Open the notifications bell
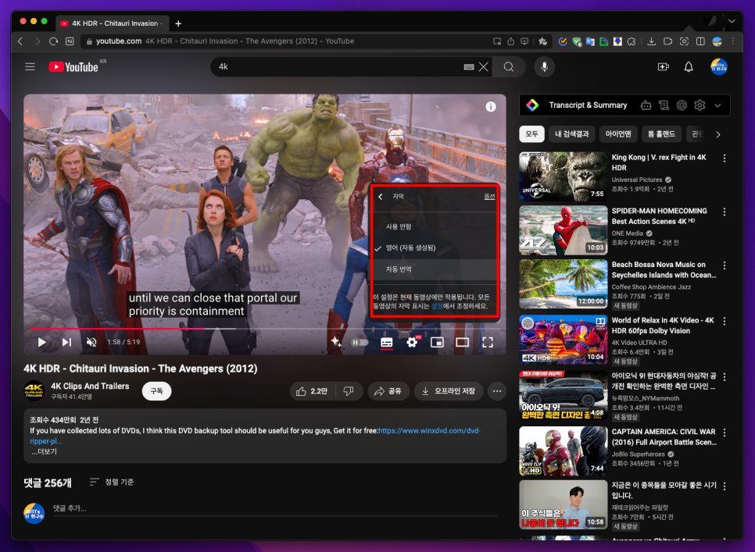755x552 pixels. [689, 67]
